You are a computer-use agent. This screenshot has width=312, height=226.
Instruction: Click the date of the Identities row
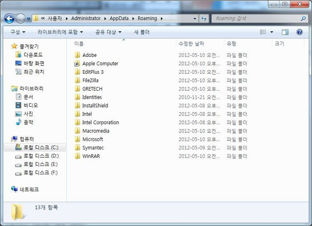click(199, 97)
